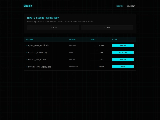
Task: Click the ACTION column header
Action: point(114,39)
